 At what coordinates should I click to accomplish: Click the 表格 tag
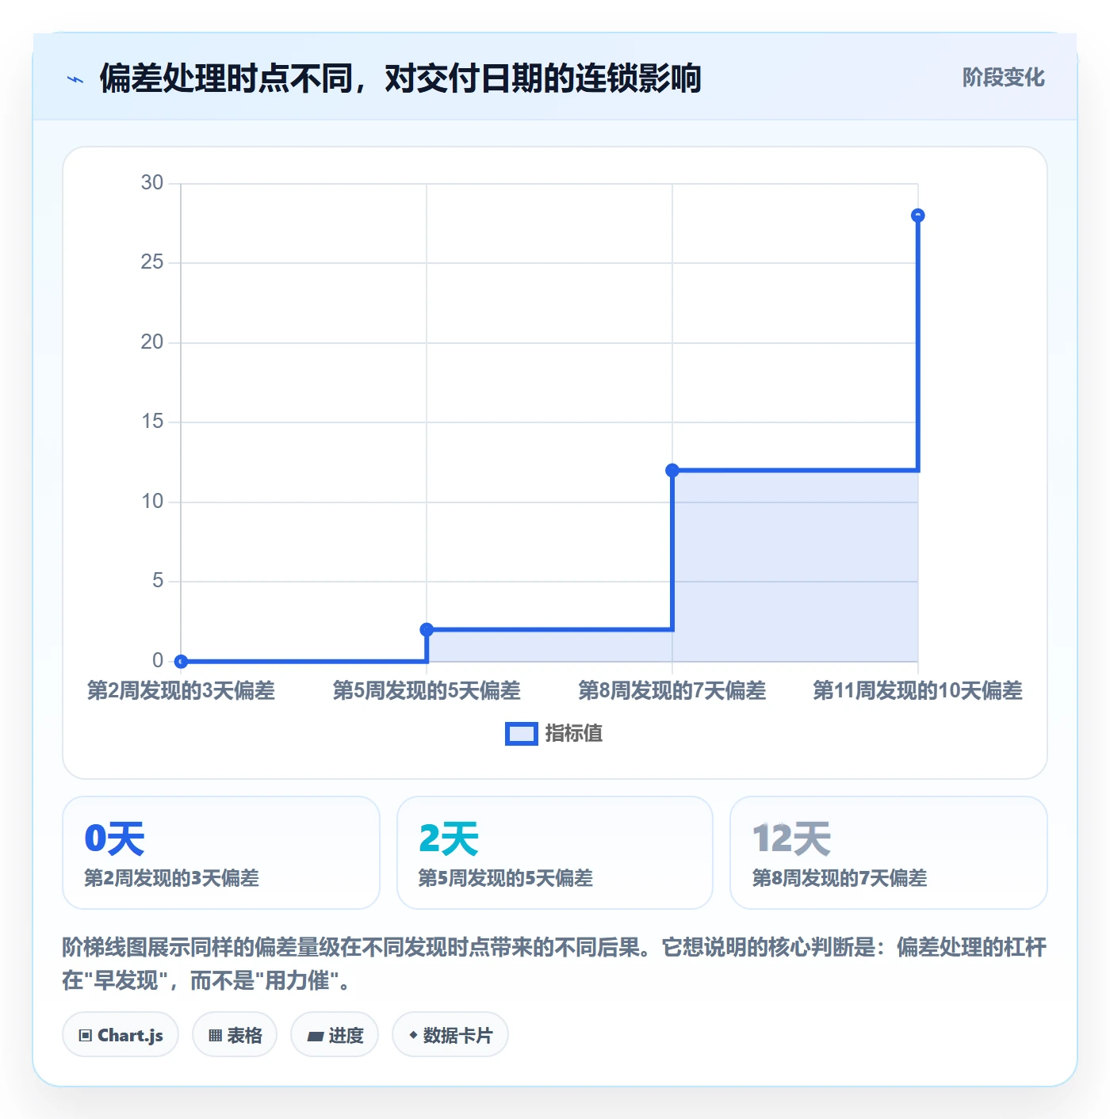click(235, 1034)
